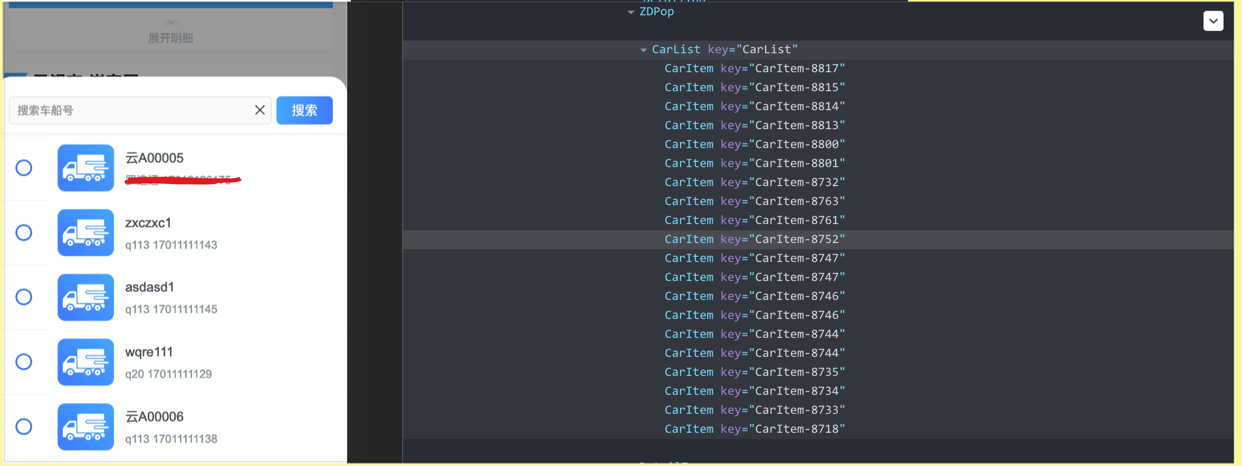Select CarItem-8733 in component tree
The width and height of the screenshot is (1242, 466).
754,410
